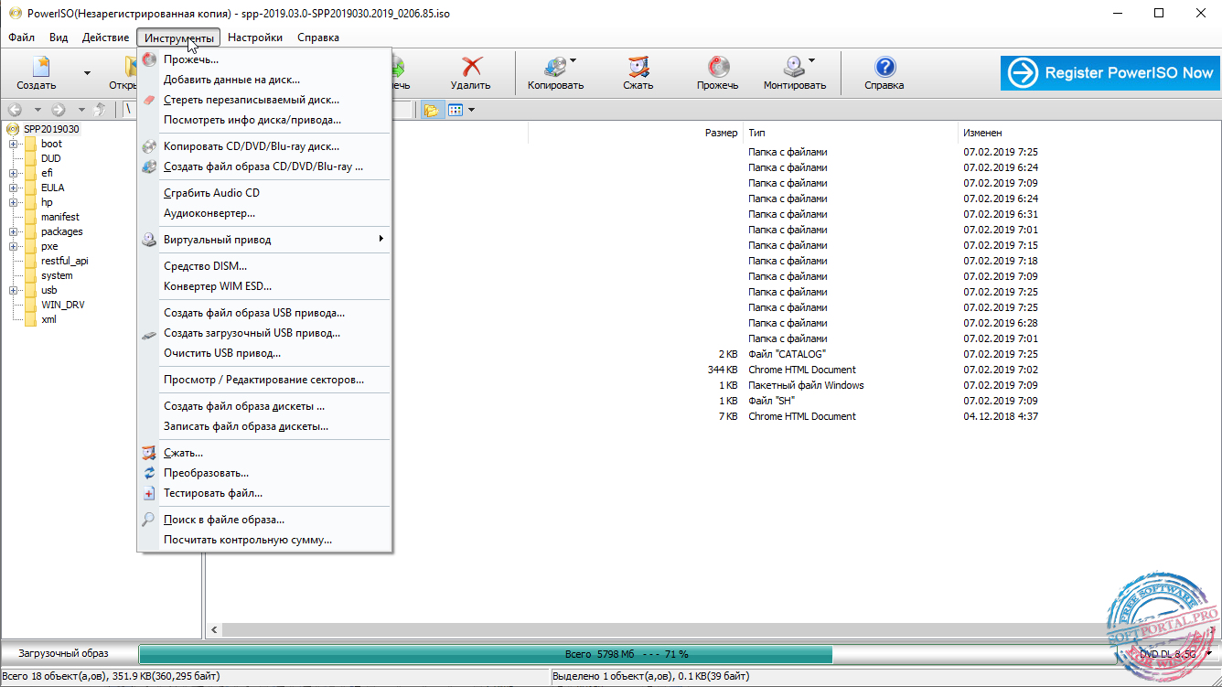Click the folder icon next to boot
The image size is (1222, 687).
pyautogui.click(x=32, y=144)
